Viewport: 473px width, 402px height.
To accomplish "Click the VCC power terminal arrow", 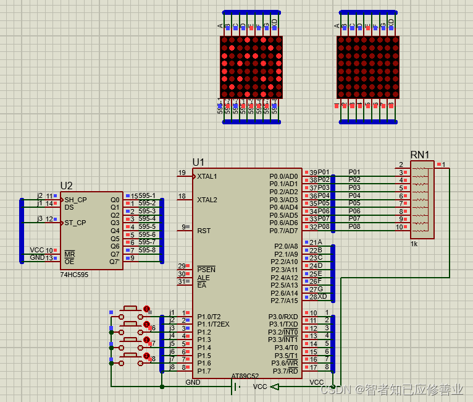I will (x=275, y=387).
